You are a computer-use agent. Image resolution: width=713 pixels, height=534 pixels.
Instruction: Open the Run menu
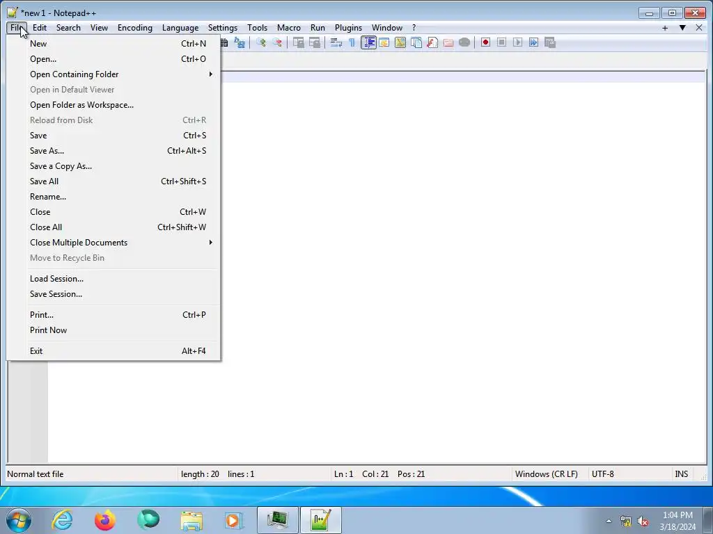tap(318, 28)
